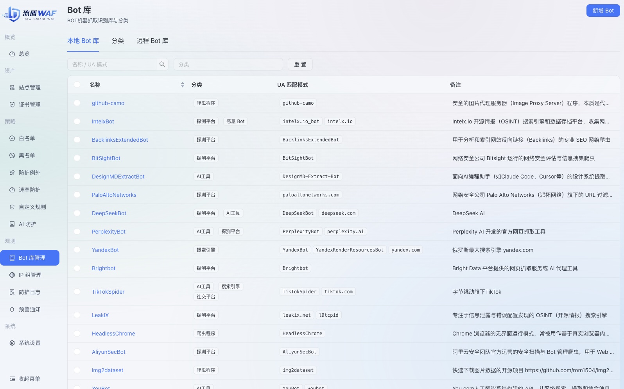624x389 pixels.
Task: Open the 系统设置 menu item
Action: (30, 343)
